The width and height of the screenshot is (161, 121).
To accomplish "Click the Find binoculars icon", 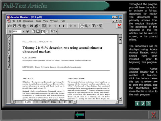I will click(x=32, y=26).
